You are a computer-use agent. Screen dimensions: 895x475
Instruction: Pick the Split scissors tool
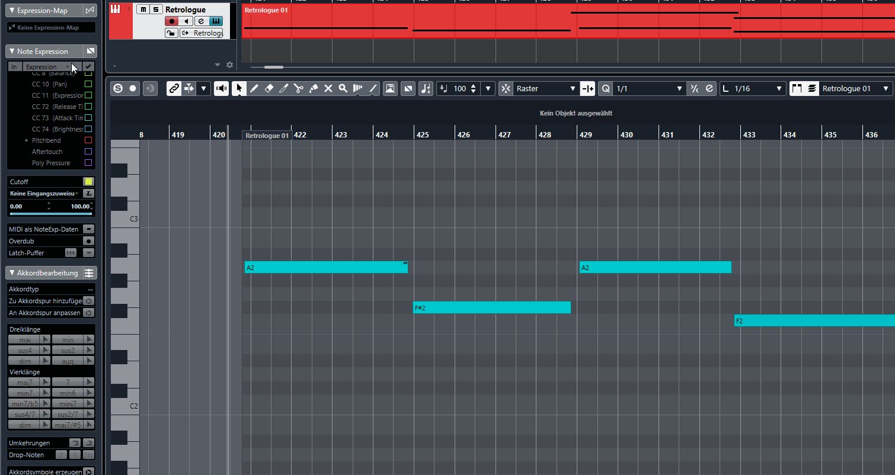pos(298,88)
